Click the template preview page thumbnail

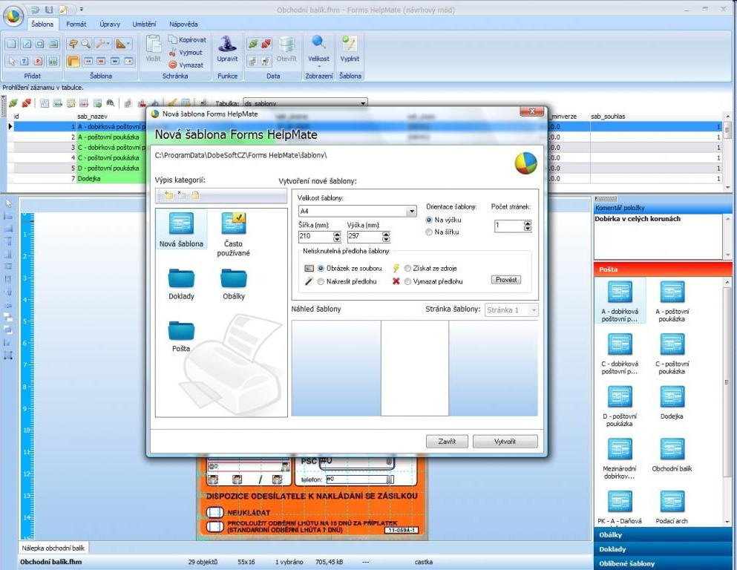tap(415, 368)
